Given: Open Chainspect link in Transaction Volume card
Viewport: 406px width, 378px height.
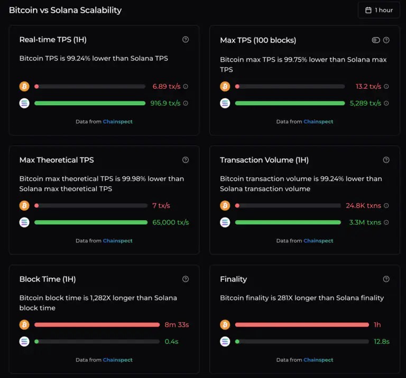Looking at the screenshot, I should pos(318,241).
